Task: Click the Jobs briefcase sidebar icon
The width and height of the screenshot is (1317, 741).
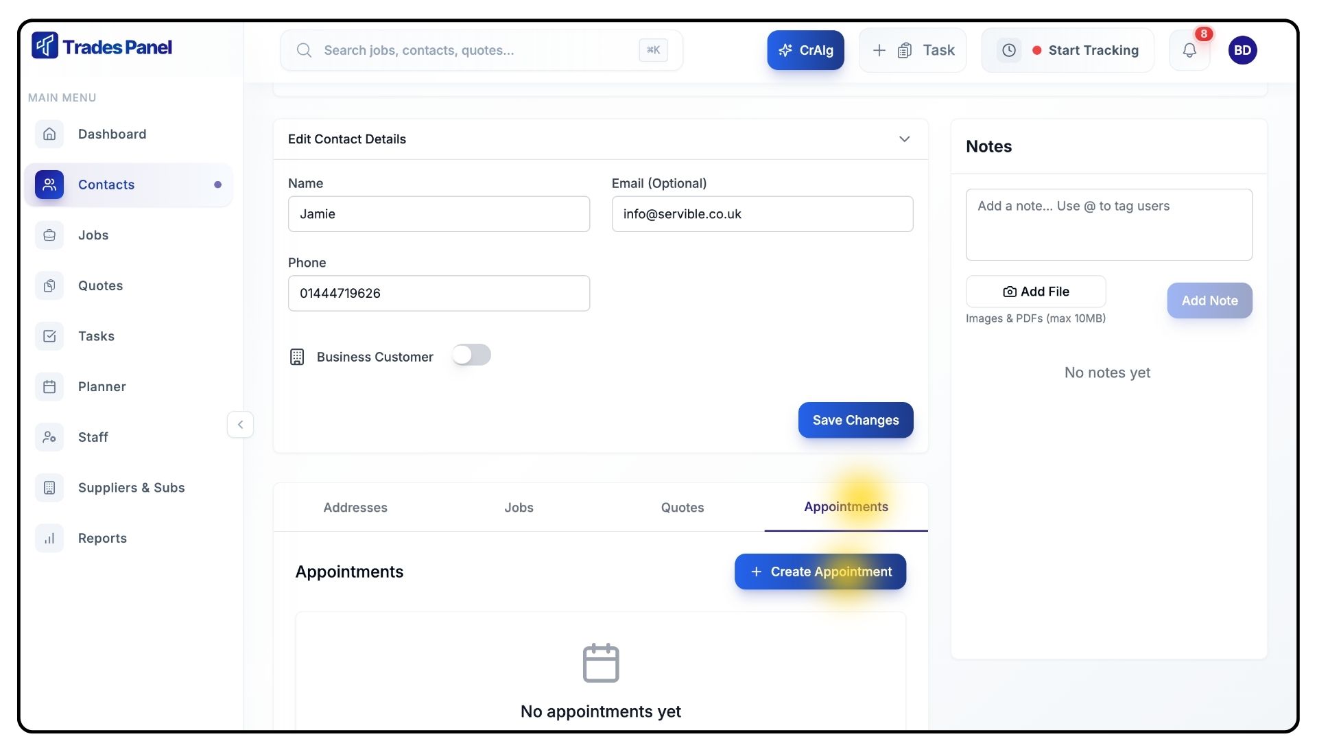Action: point(49,235)
